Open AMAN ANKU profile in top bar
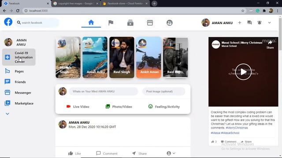This screenshot has width=282, height=158. click(x=217, y=23)
